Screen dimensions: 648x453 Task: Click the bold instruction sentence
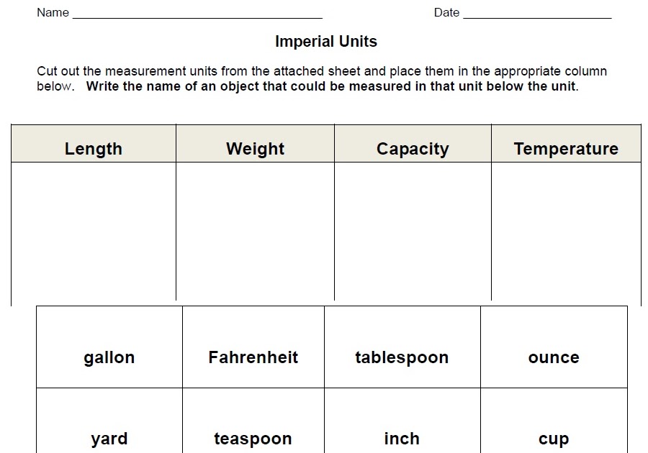click(331, 87)
